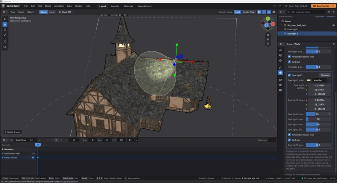Image resolution: width=337 pixels, height=183 pixels.
Task: Click the plus icon to add a node
Action: tap(334, 12)
